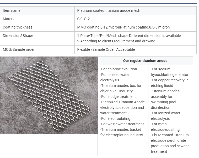Click the "Gr1 Gr2" material value
This screenshot has height=158, width=199.
coord(83,19)
